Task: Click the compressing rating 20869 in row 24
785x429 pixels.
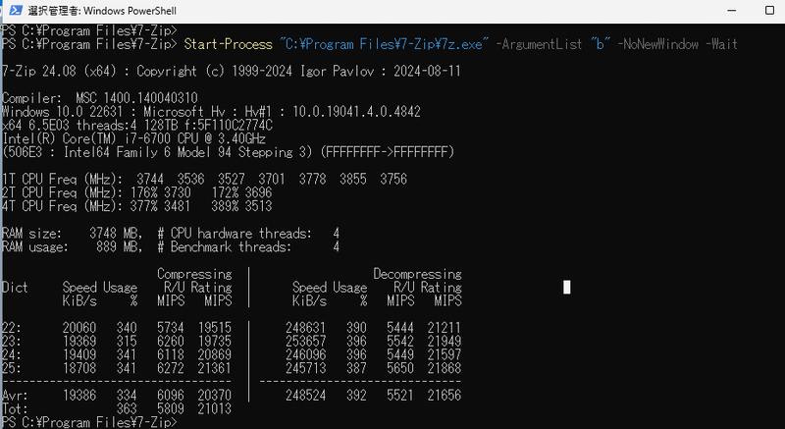Action: (x=215, y=355)
